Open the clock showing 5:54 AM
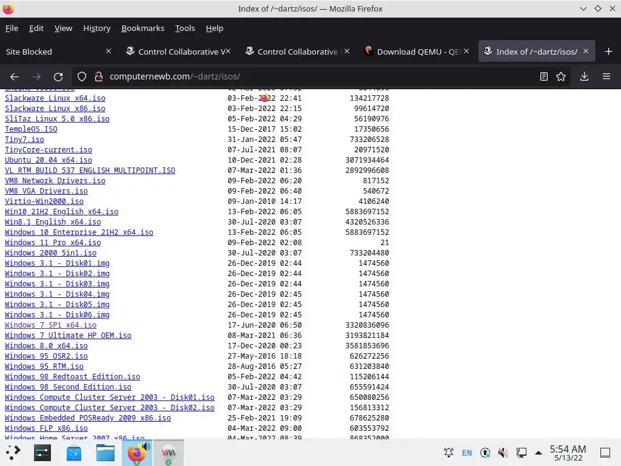 point(568,453)
